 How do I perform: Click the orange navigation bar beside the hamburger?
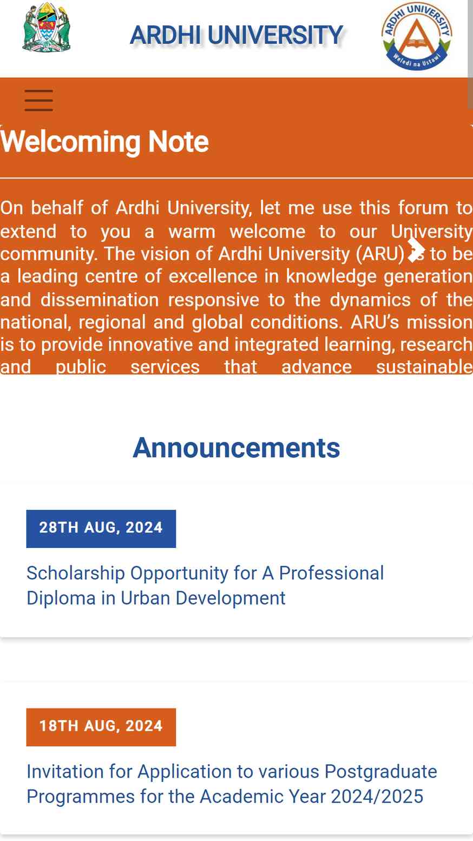click(260, 101)
